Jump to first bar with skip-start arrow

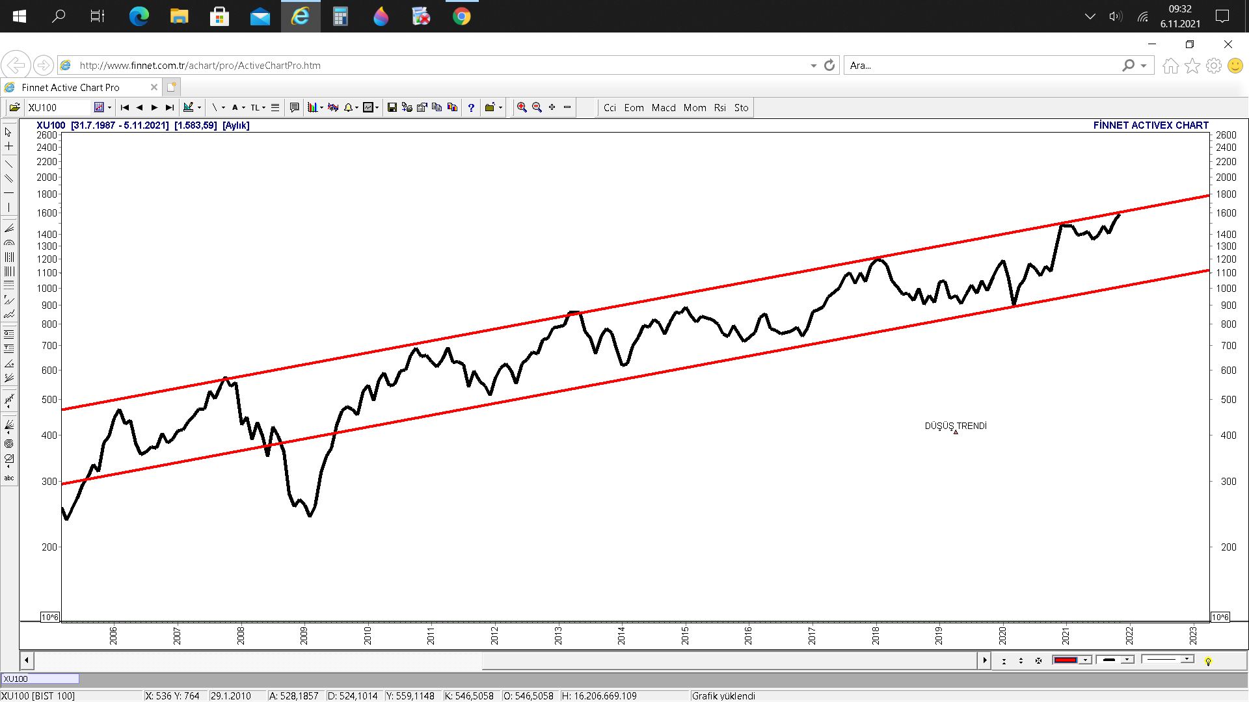[125, 107]
